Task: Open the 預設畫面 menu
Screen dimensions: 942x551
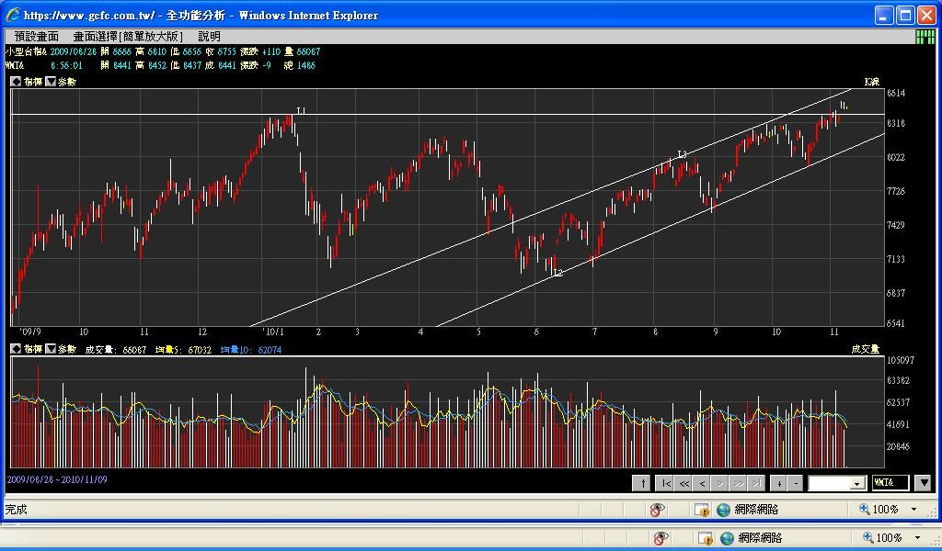Action: click(x=37, y=37)
